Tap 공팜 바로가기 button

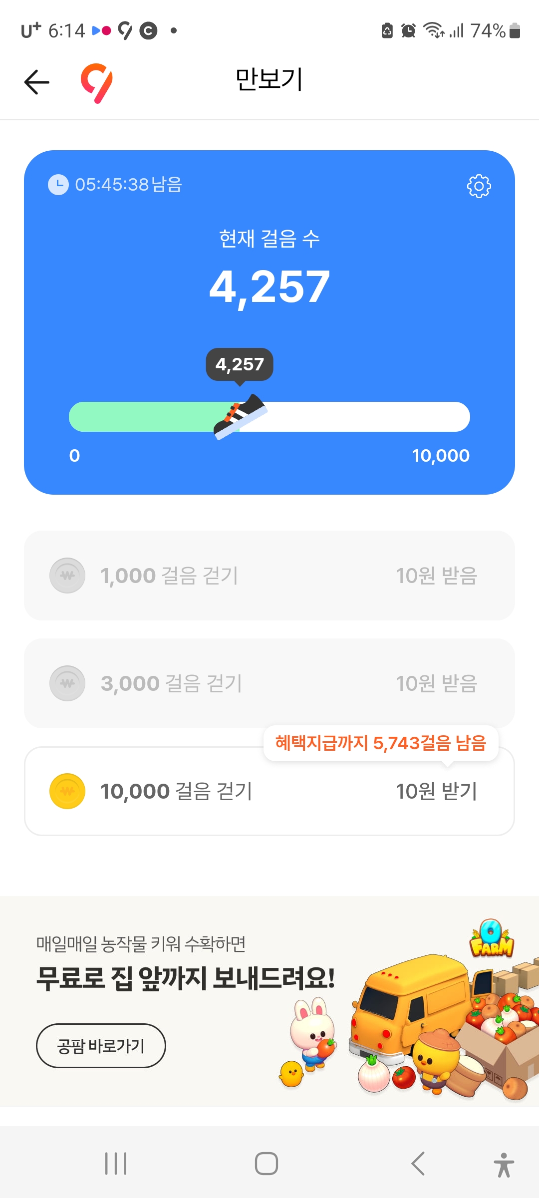(x=101, y=1046)
